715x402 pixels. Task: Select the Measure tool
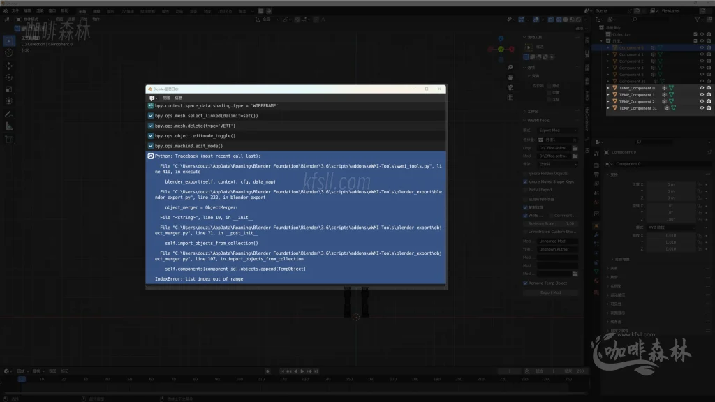9,126
